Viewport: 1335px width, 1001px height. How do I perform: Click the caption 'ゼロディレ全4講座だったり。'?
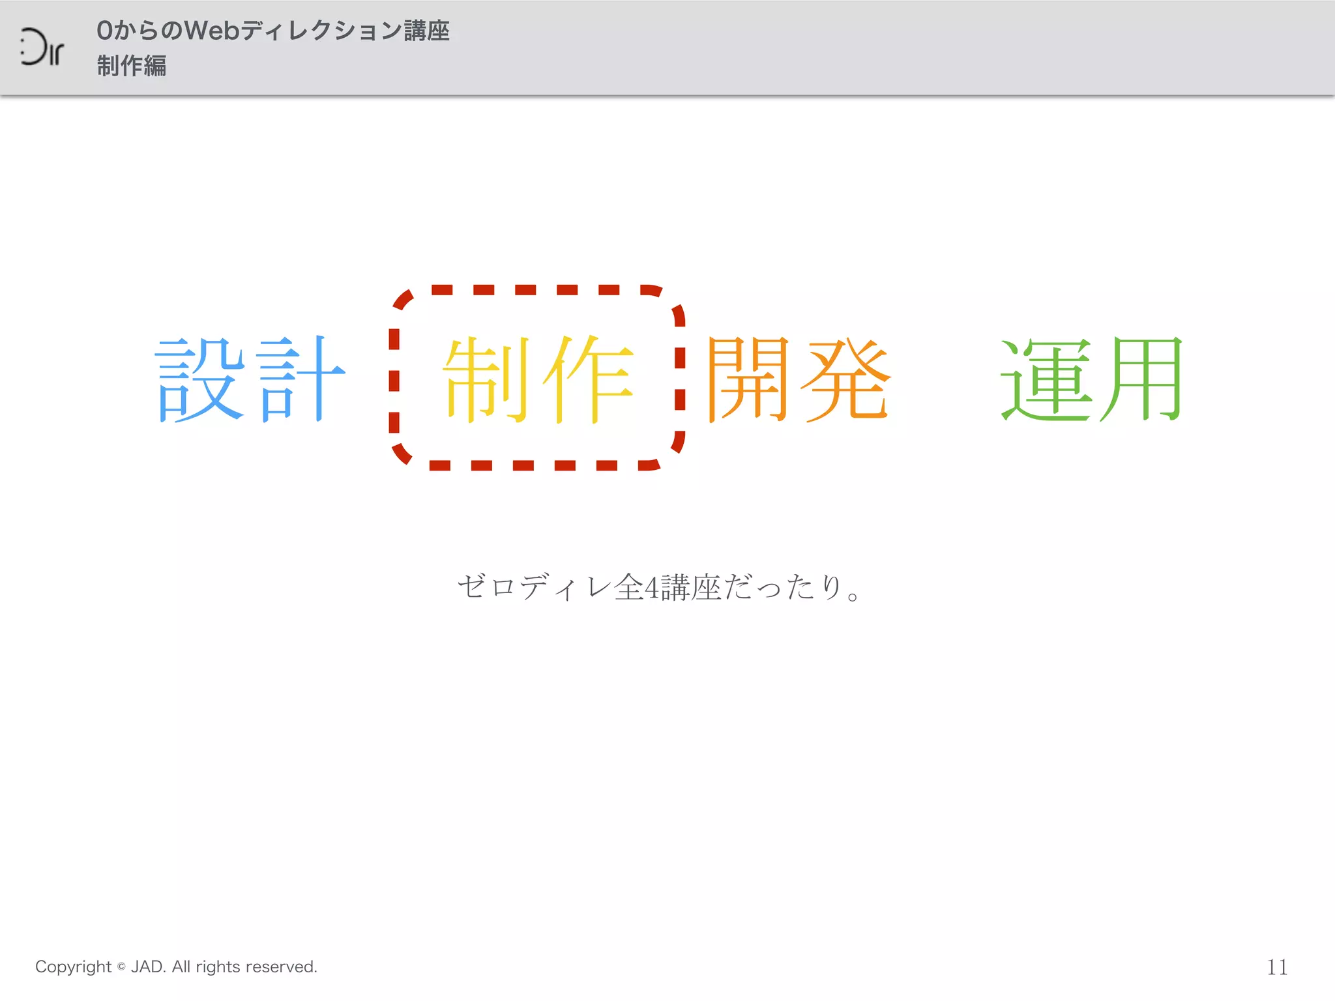[659, 587]
